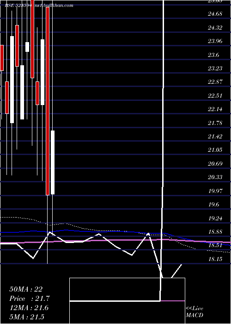Click the 19.97 price label

215,191
